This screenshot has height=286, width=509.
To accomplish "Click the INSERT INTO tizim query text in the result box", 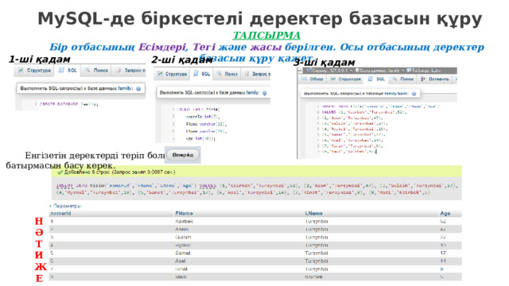I will (256, 189).
